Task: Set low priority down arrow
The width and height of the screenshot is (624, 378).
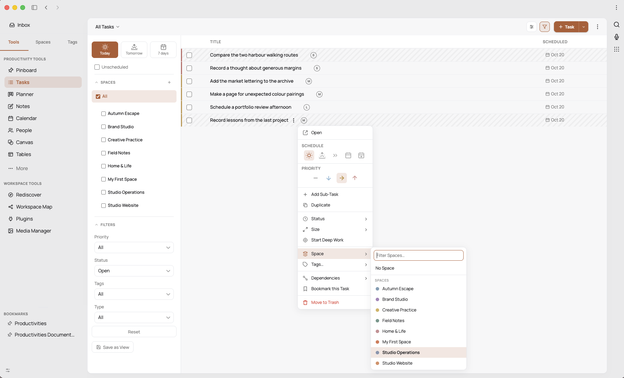Action: pos(329,178)
